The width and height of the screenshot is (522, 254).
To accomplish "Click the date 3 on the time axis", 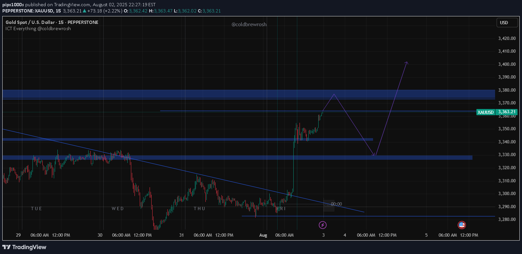I will (324, 235).
